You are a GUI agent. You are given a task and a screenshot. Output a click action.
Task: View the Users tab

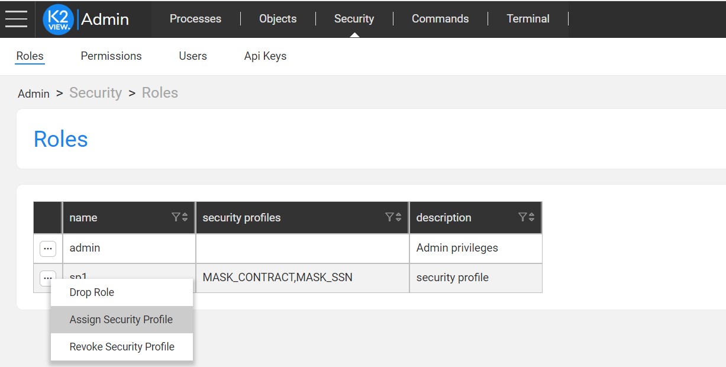[x=193, y=56]
